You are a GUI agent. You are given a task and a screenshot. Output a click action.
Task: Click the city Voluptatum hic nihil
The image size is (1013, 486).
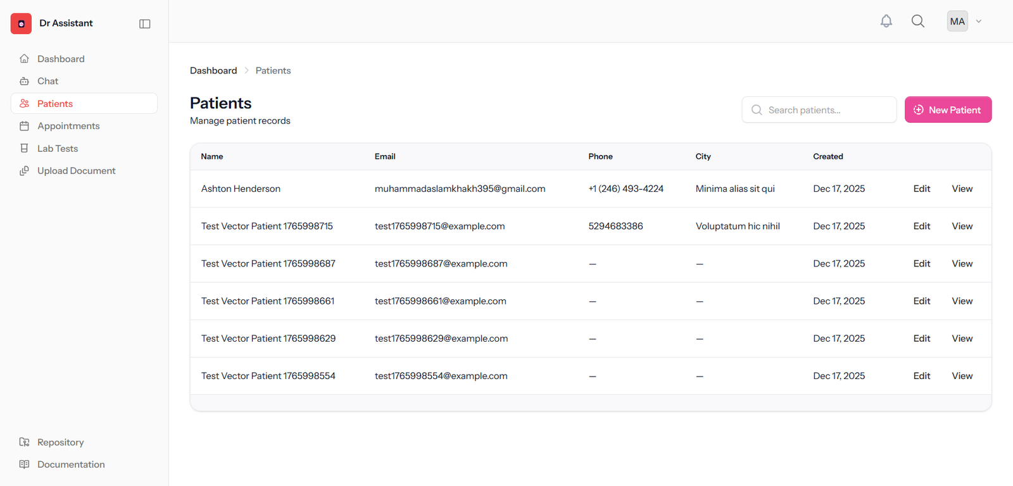(738, 226)
